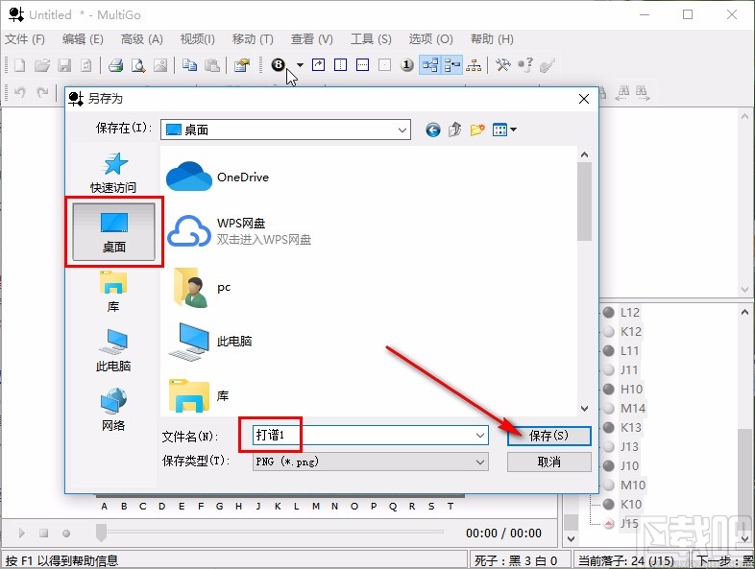Click the export image picture icon
Viewport: 755px width, 569px height.
(x=160, y=65)
